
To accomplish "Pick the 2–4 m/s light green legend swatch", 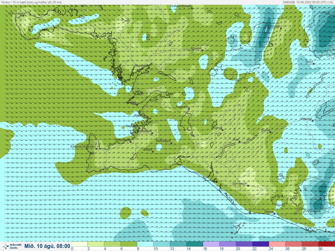I will (x=96, y=244).
